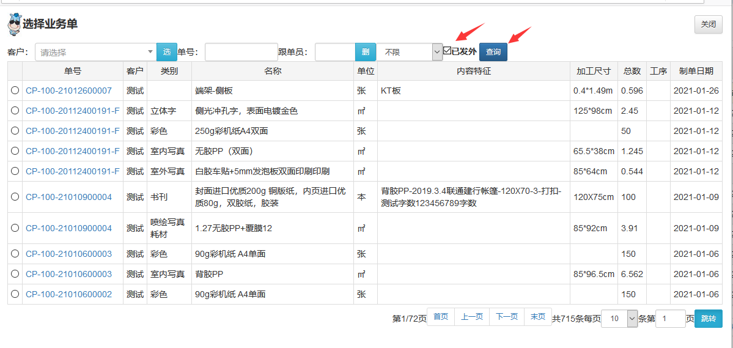
Task: Select radio for row 侧光冲孔字，表面电镀金色
Action: (x=15, y=110)
